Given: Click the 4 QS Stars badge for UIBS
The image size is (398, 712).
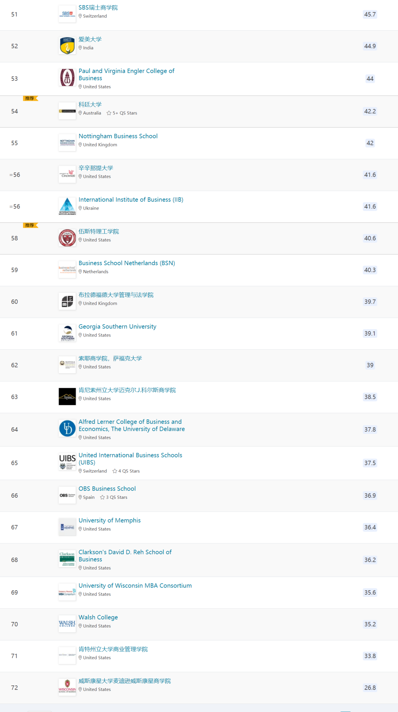Looking at the screenshot, I should tap(126, 471).
